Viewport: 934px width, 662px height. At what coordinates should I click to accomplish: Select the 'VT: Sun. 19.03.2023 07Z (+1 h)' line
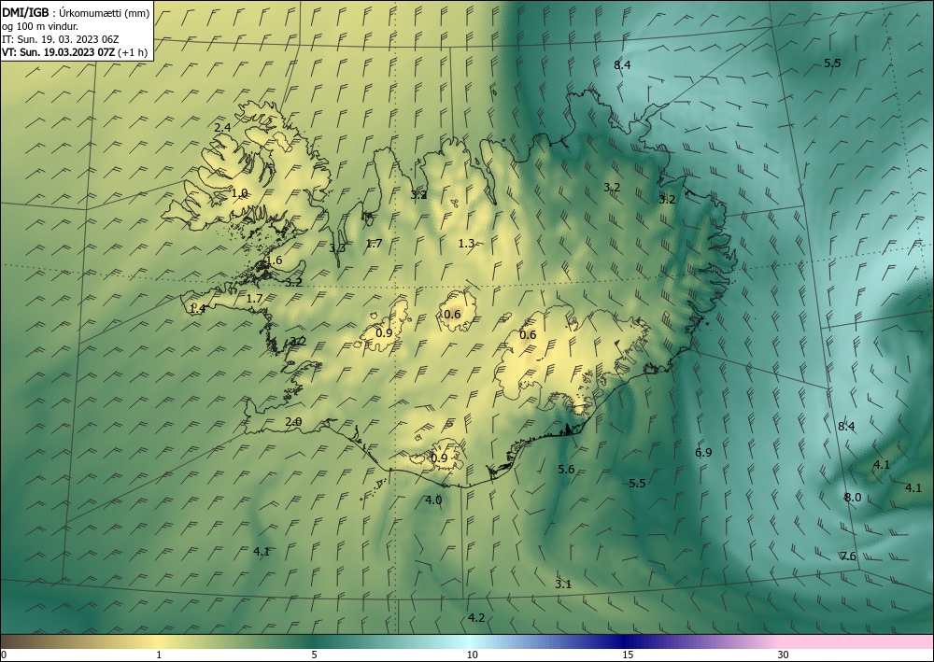click(x=75, y=52)
